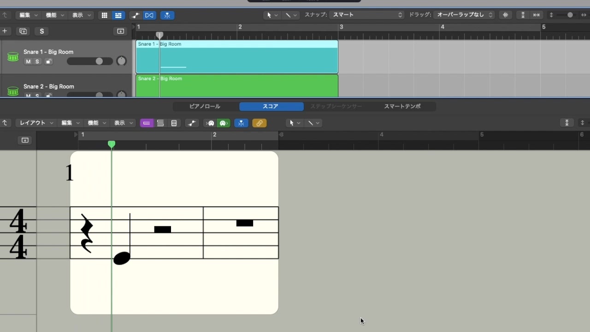The height and width of the screenshot is (332, 590).
Task: Select the green Snare 2 - Big Room region
Action: [237, 86]
